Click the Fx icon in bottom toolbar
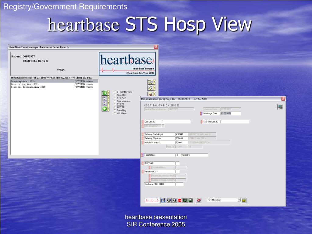This screenshot has height=234, width=312. point(174,200)
